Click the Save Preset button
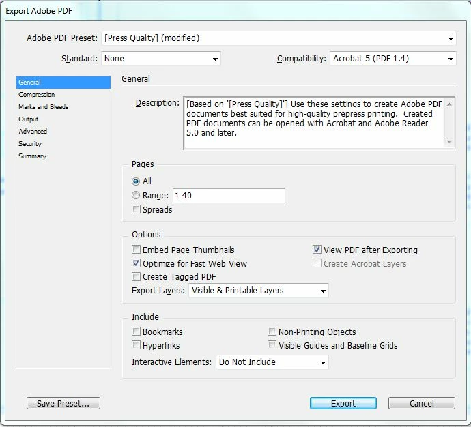This screenshot has height=427, width=471. pyautogui.click(x=63, y=403)
